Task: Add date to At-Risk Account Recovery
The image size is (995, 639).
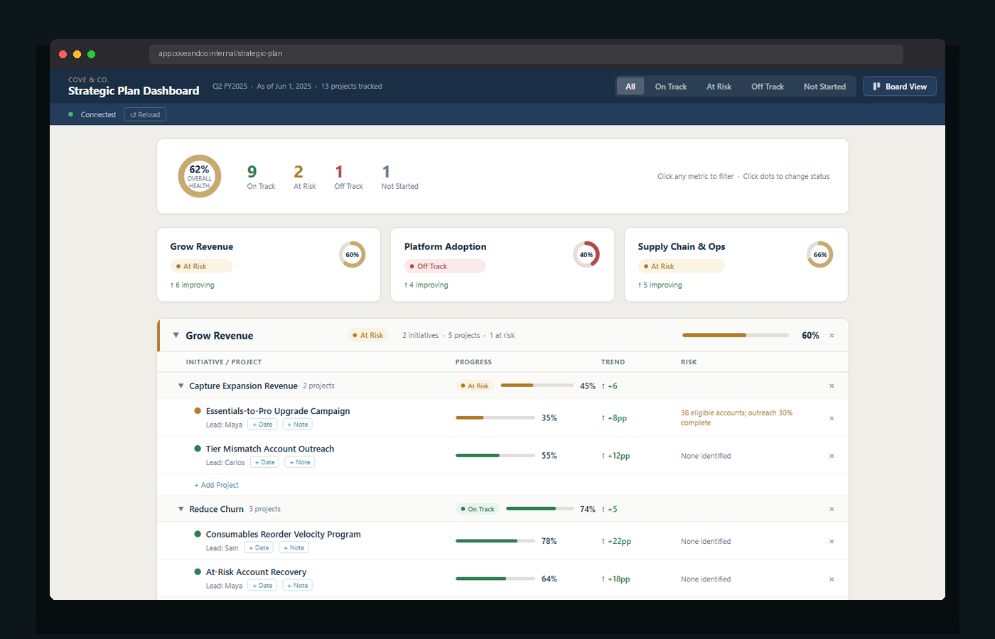Action: pos(262,585)
